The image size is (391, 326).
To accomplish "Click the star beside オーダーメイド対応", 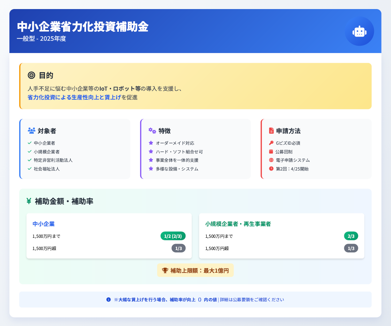I will tap(151, 143).
